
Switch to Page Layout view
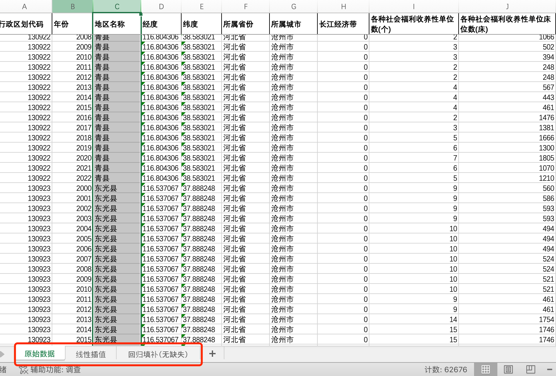508,369
